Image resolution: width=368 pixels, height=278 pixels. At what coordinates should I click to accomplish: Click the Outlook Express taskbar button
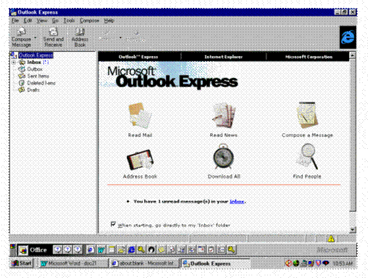pos(215,264)
